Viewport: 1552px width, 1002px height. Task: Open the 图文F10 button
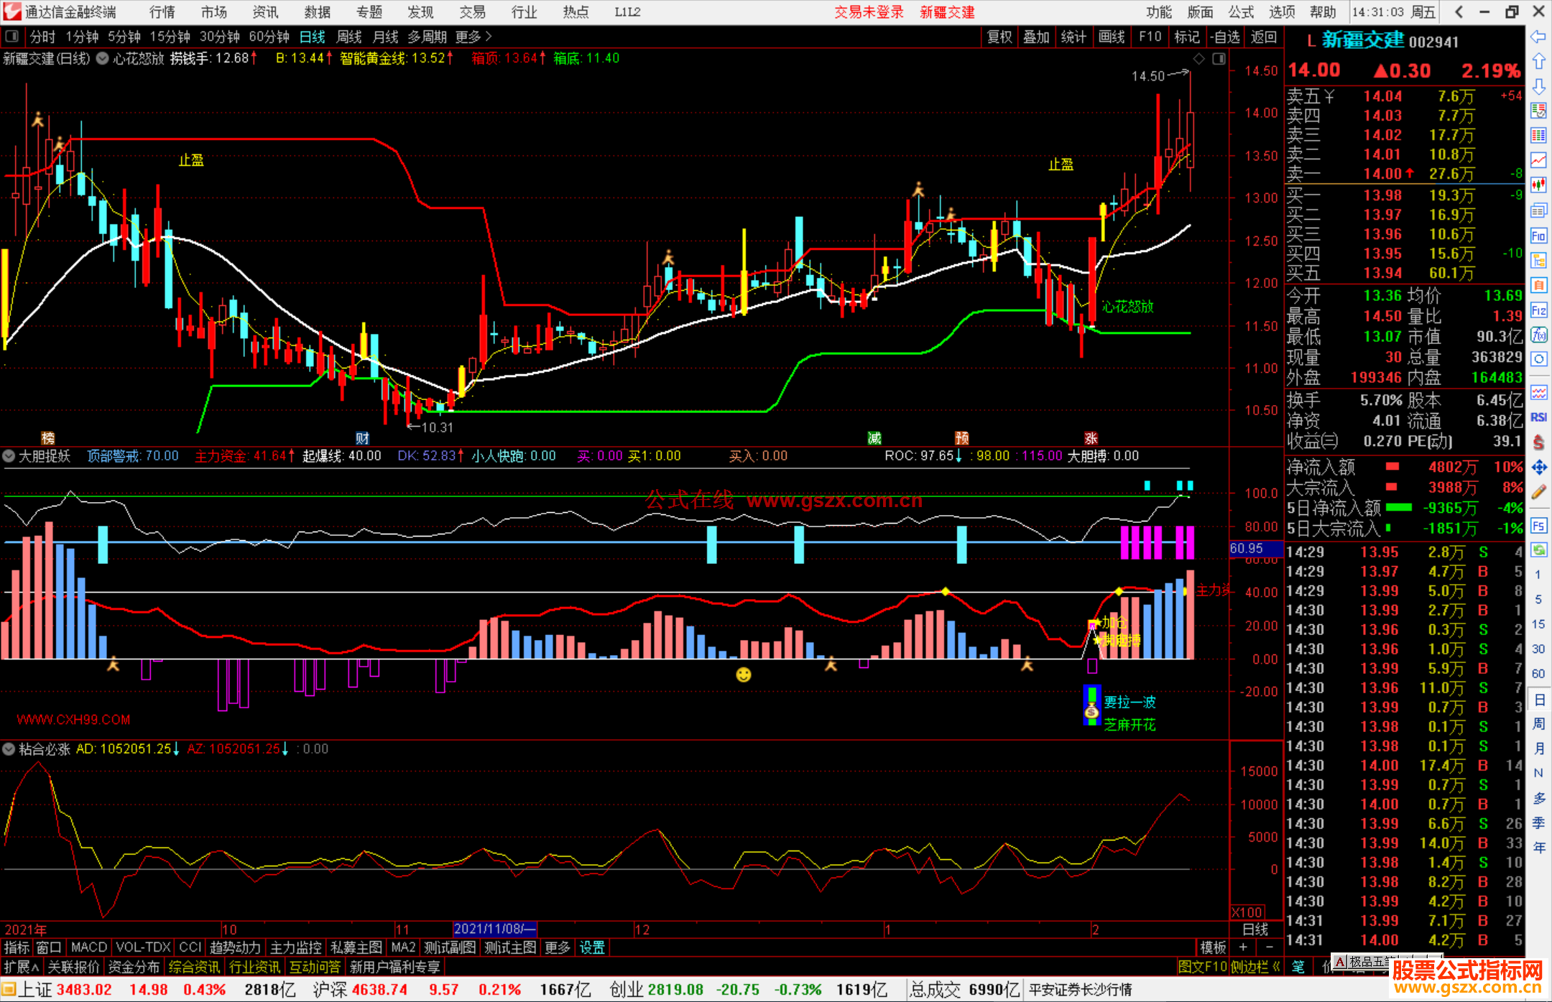point(1202,967)
